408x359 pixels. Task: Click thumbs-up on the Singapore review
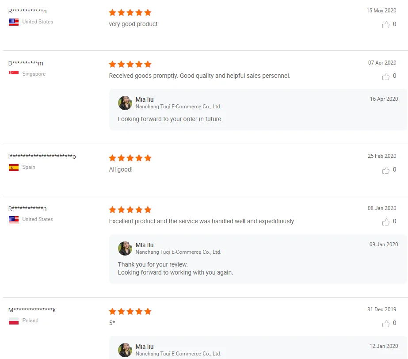[x=385, y=76]
